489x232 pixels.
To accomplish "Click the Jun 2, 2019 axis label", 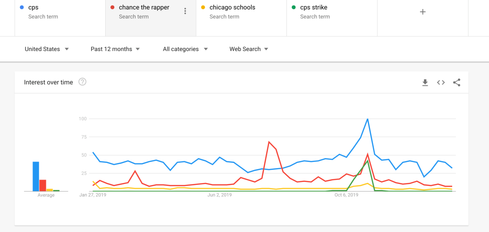I will [220, 195].
